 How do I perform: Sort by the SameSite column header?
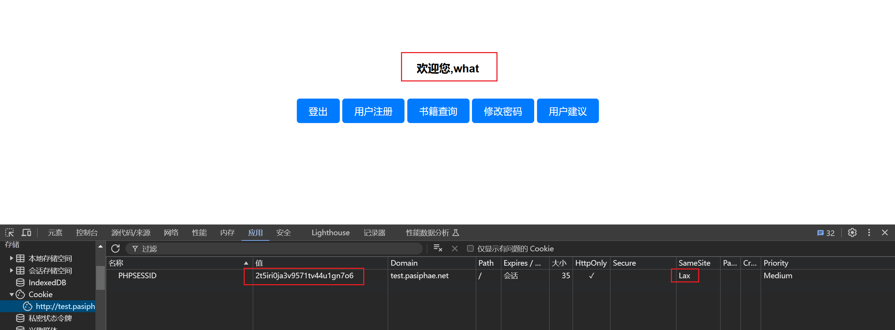tap(698, 263)
